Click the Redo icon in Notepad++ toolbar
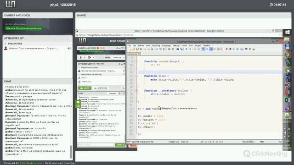 pyautogui.click(x=173, y=49)
